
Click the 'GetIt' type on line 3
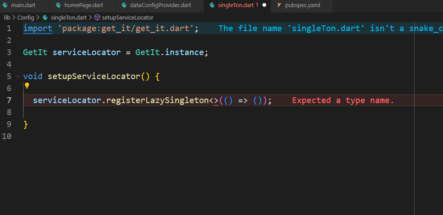coord(35,52)
